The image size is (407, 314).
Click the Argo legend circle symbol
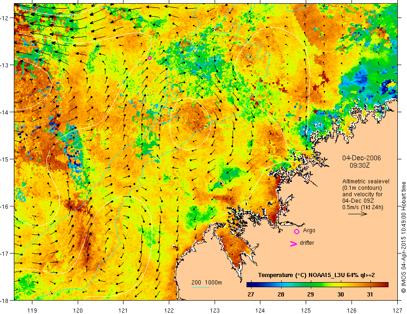click(296, 231)
